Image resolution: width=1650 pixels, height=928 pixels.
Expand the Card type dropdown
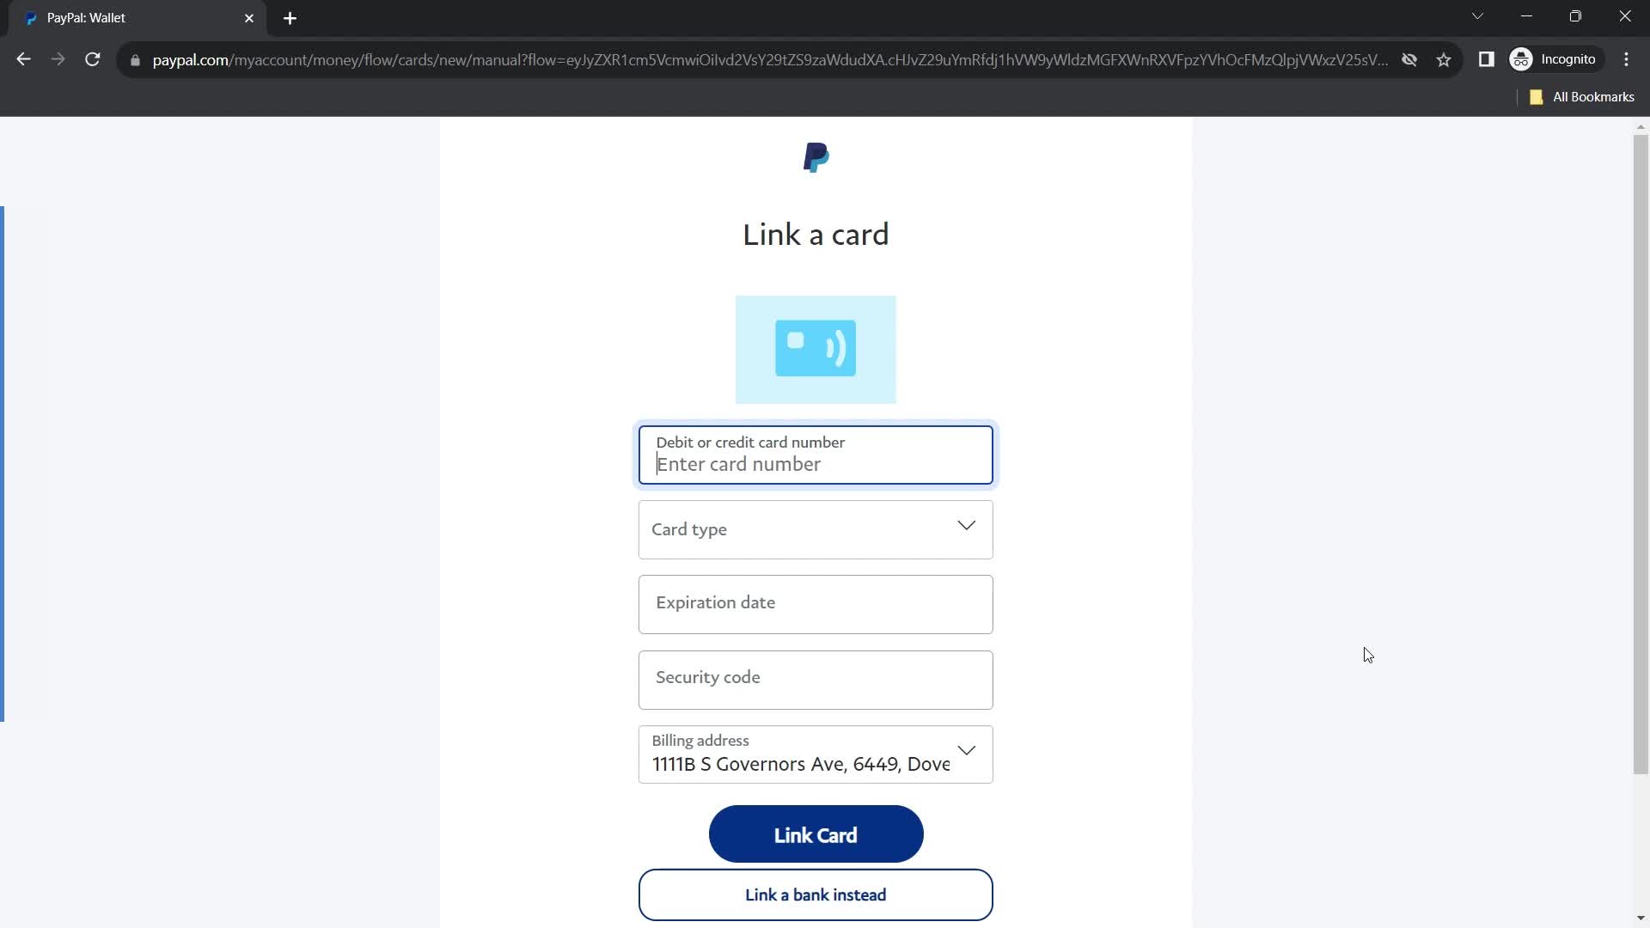(815, 529)
